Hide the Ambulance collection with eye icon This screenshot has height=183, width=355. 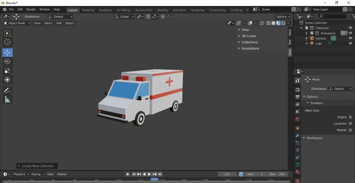tap(350, 33)
